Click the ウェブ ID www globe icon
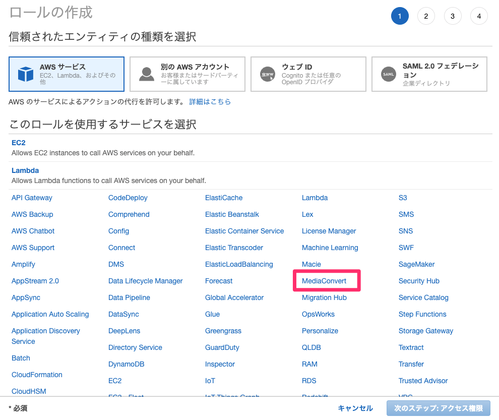Screen dimensions: 499x420 tap(268, 74)
